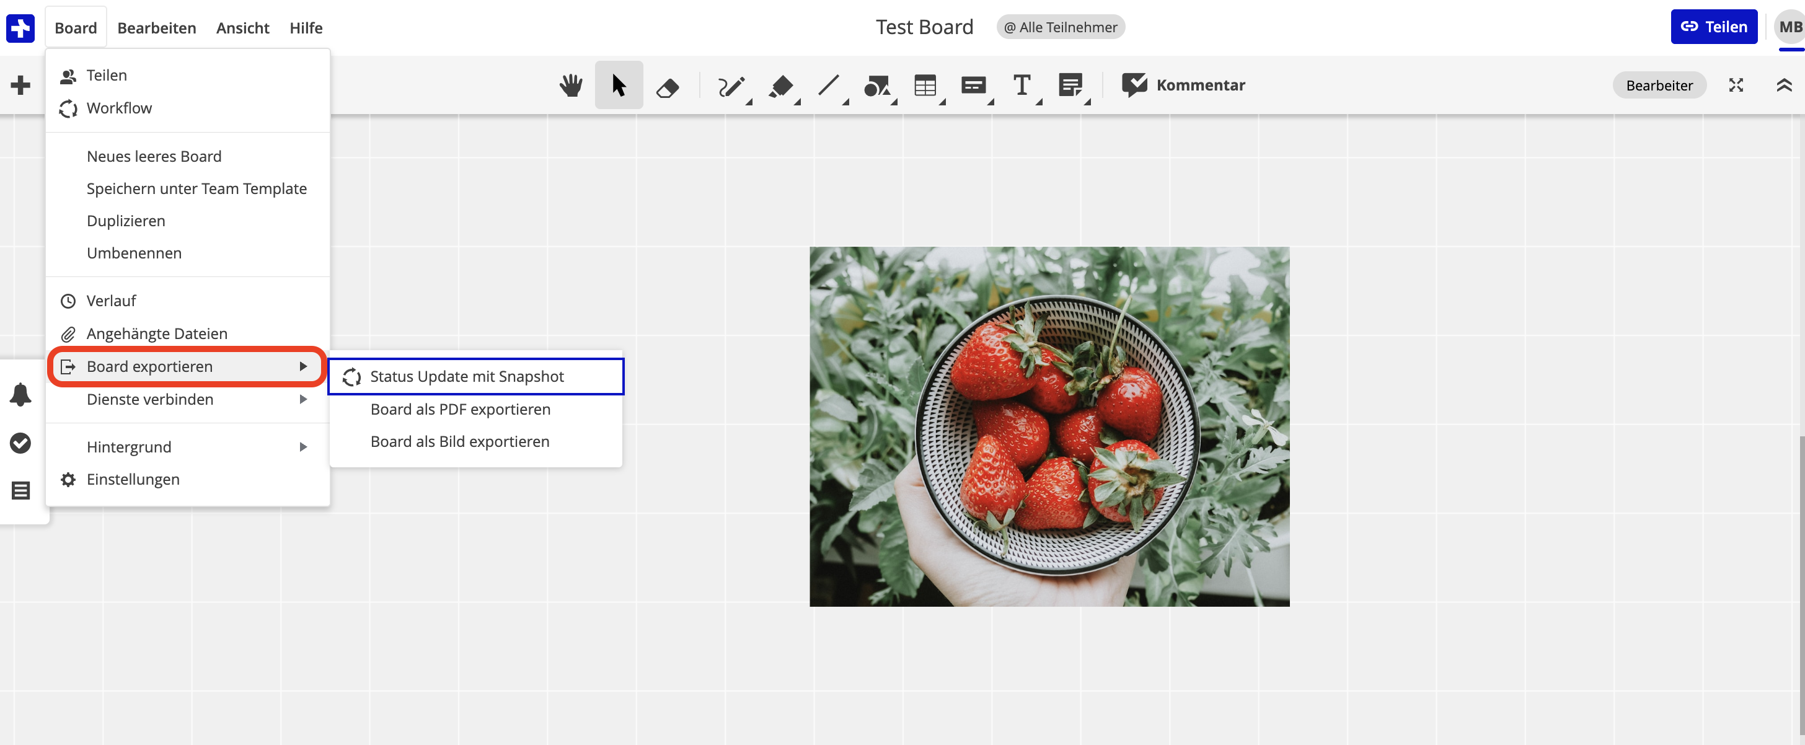Add a sticky note element
The image size is (1805, 745).
tap(1070, 86)
